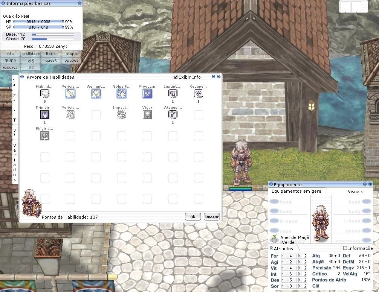The width and height of the screenshot is (379, 292).
Task: Open the 2a-T skill tab
Action: (x=14, y=107)
